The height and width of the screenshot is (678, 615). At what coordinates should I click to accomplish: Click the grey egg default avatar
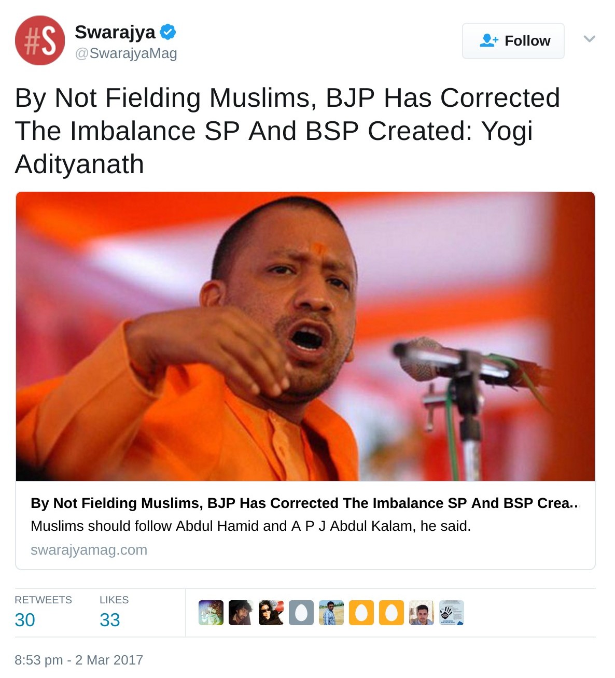point(301,613)
